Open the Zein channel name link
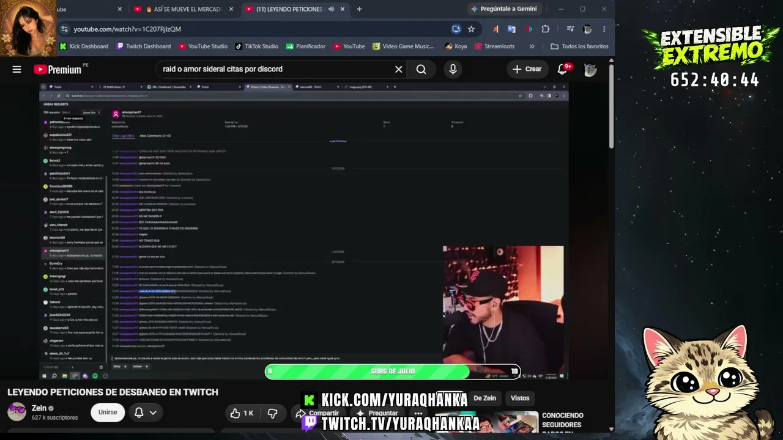The height and width of the screenshot is (440, 783). 39,408
